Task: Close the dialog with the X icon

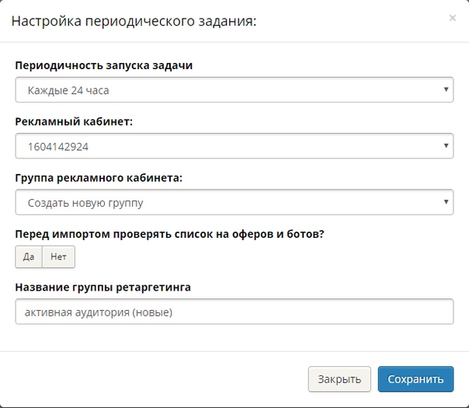Action: click(x=453, y=17)
